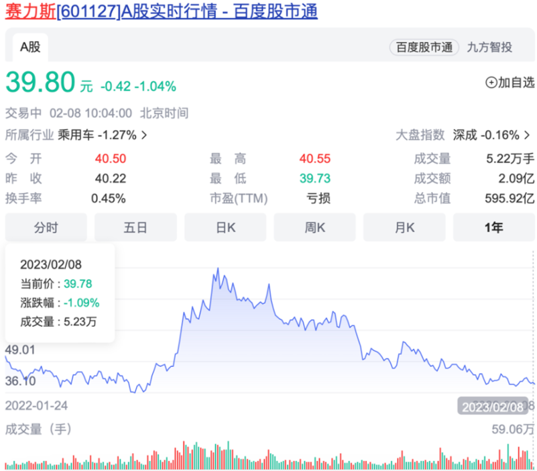Click the 59.06万 volume axis label

[513, 429]
